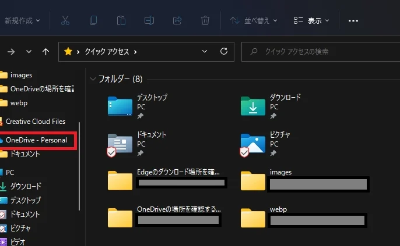Open the 新規作成 dropdown
The image size is (400, 246).
tap(22, 20)
